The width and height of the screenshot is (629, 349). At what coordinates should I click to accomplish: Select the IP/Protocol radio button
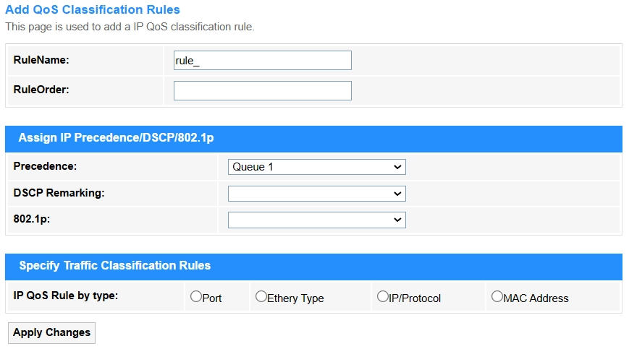(382, 297)
